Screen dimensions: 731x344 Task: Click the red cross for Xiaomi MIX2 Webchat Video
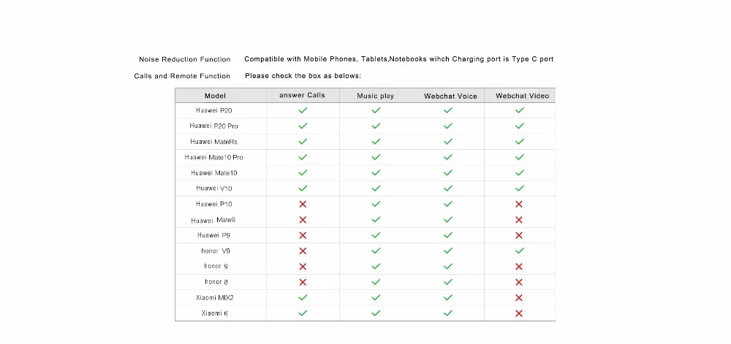[519, 297]
